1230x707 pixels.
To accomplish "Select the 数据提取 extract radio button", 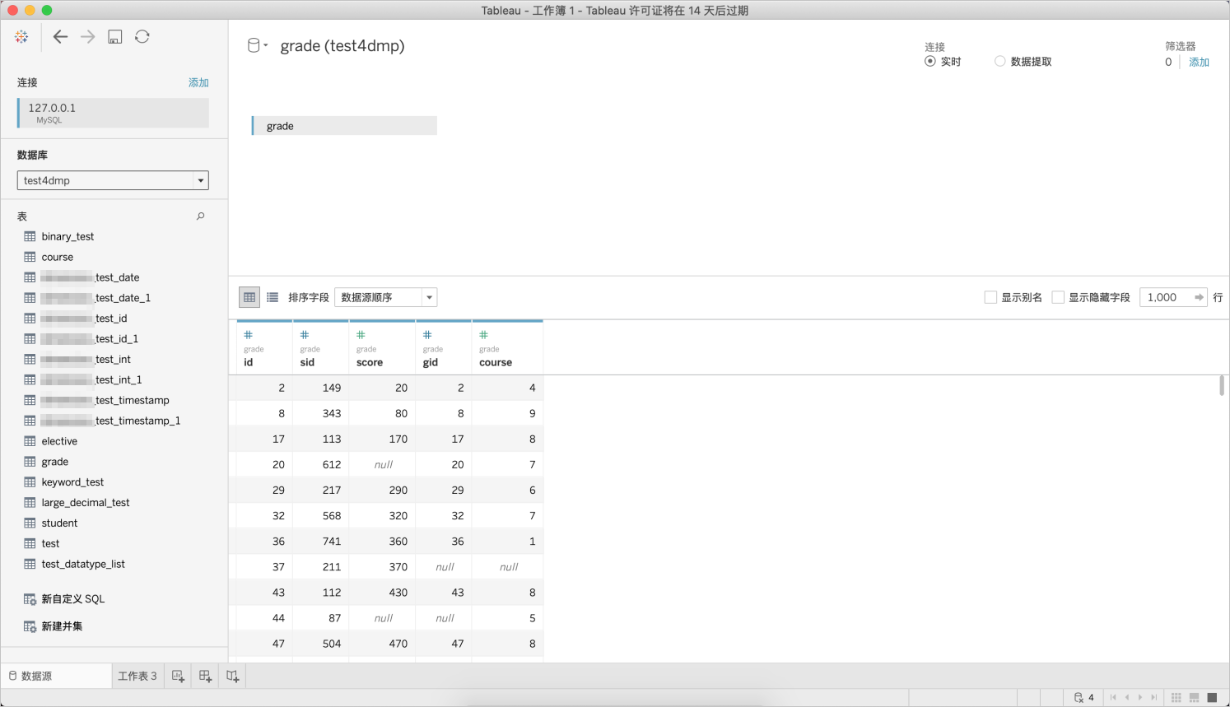I will pos(999,61).
